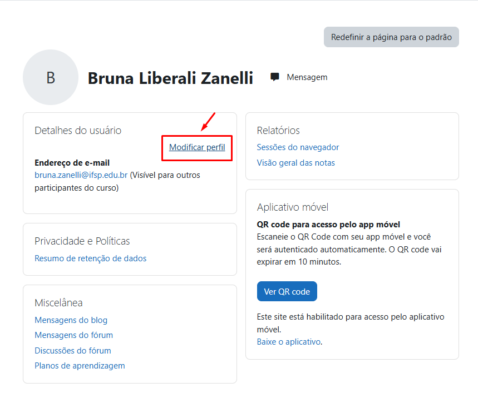The image size is (478, 403).
Task: Open Resumo de retenção de dados
Action: 91,258
